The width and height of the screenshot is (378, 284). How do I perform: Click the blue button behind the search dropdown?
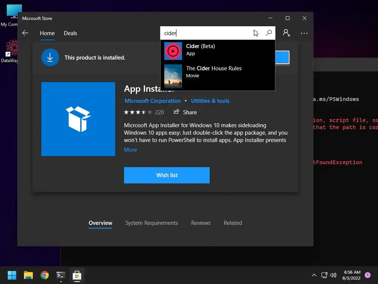(x=282, y=57)
